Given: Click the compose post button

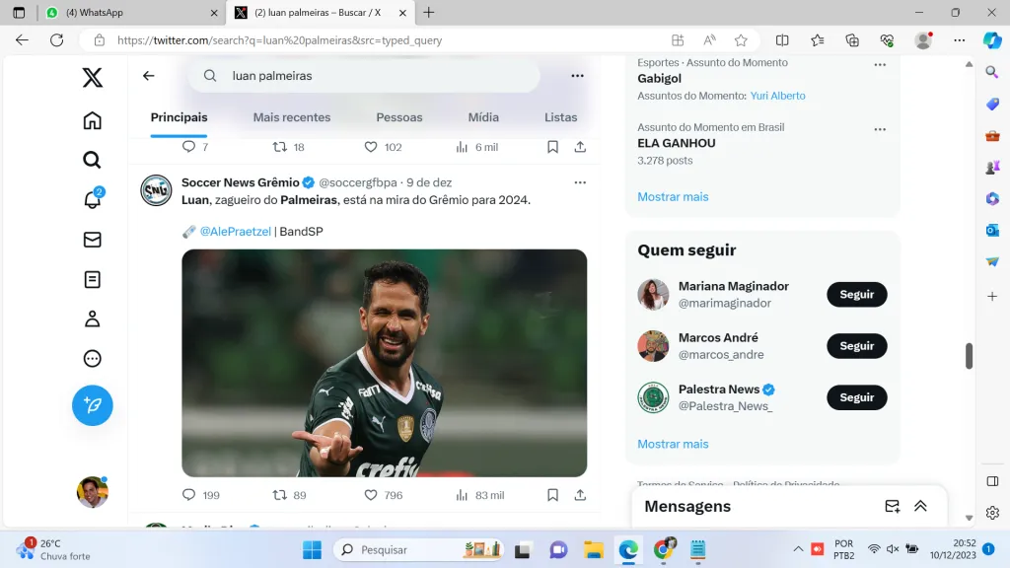Looking at the screenshot, I should (x=92, y=405).
